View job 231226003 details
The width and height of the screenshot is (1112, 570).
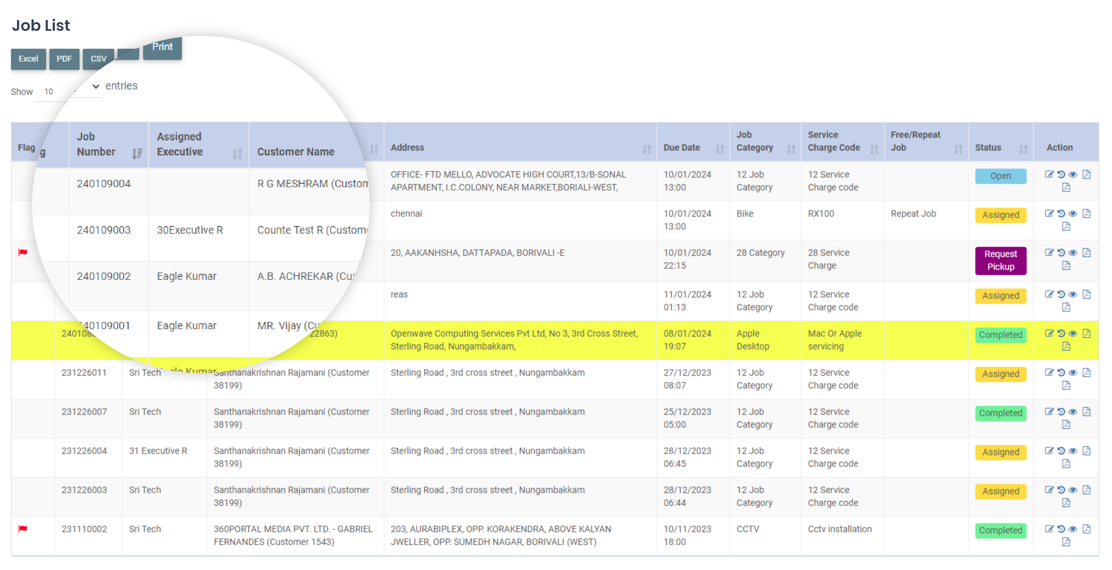click(1073, 490)
